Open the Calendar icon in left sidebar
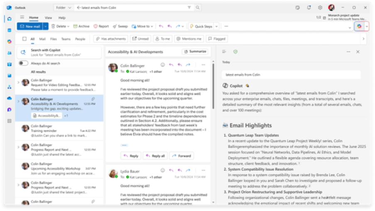This screenshot has width=375, height=211. (x=9, y=30)
